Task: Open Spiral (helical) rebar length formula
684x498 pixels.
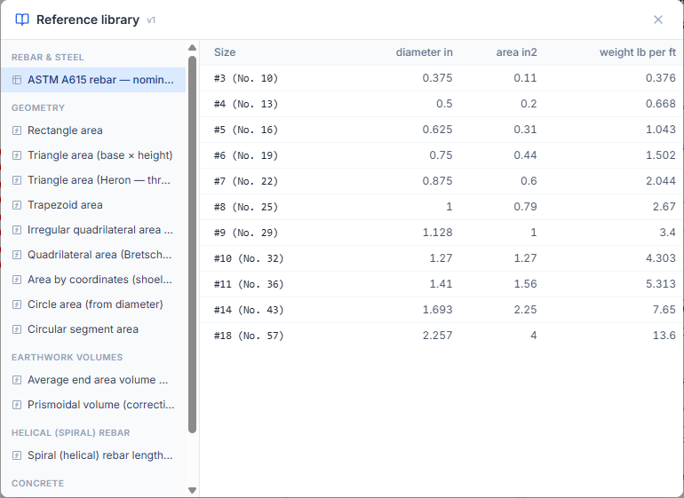Action: click(93, 455)
